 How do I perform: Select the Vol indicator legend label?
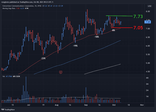pyautogui.click(x=3, y=76)
